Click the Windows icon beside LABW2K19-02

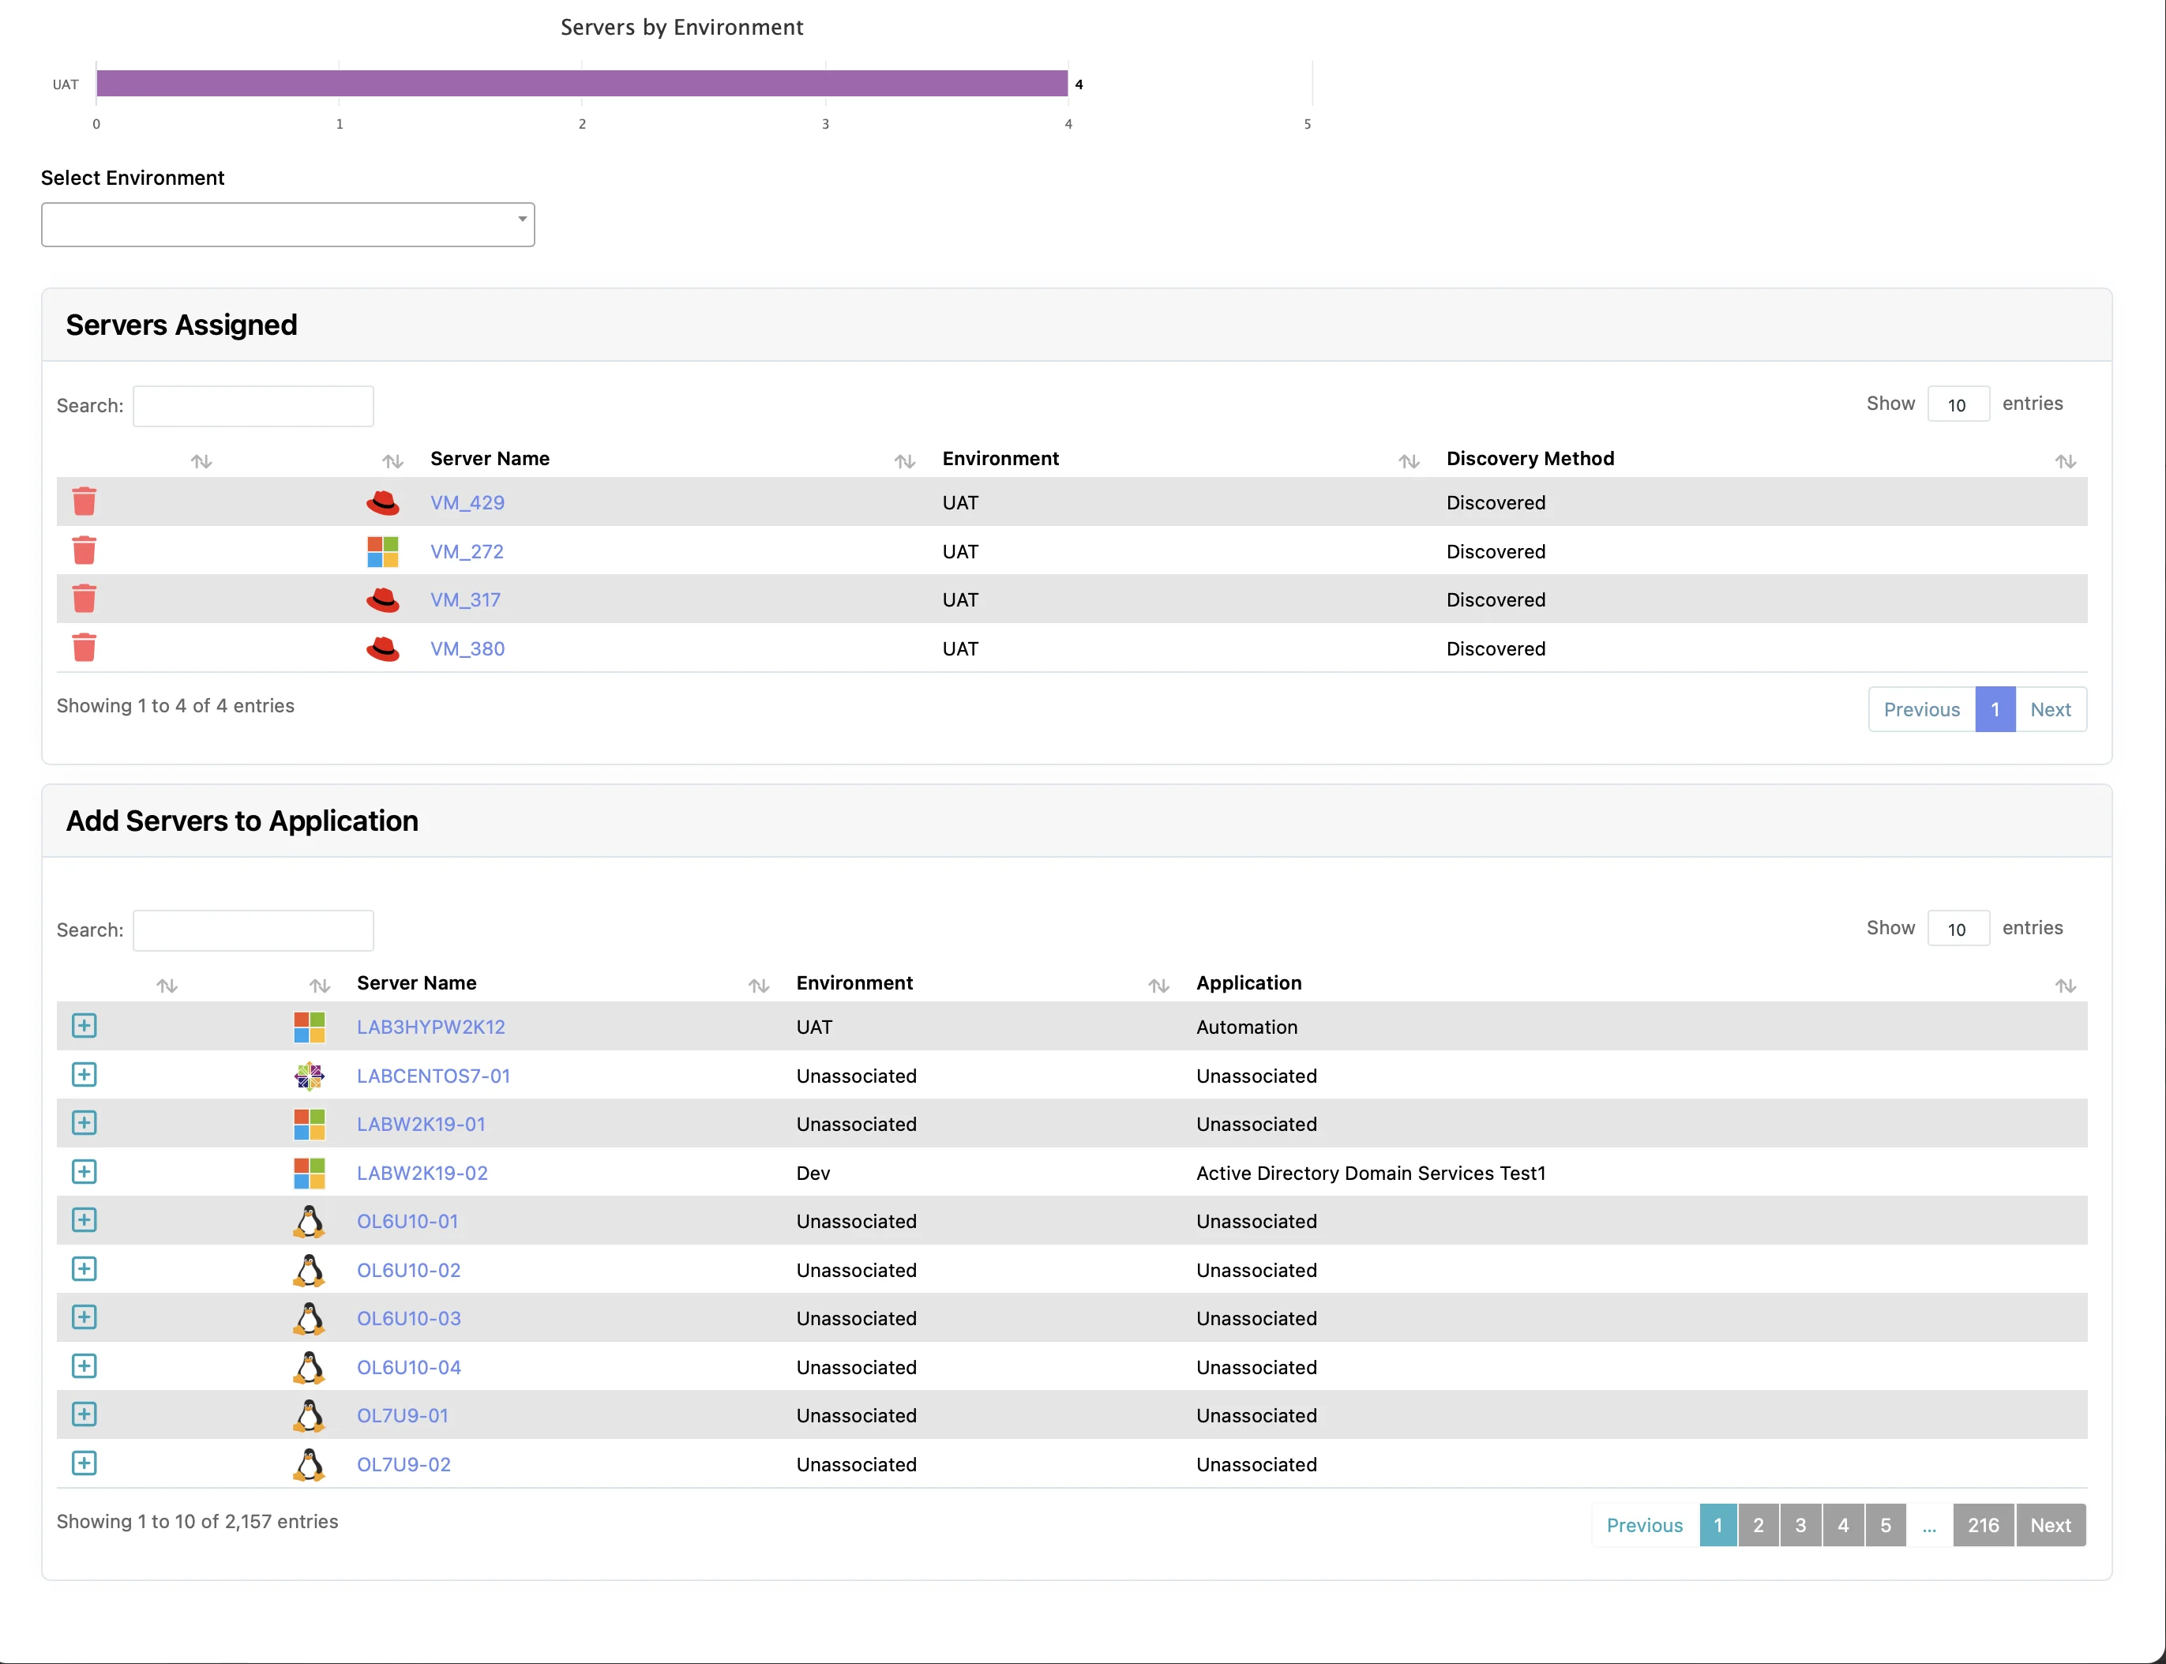[x=309, y=1173]
